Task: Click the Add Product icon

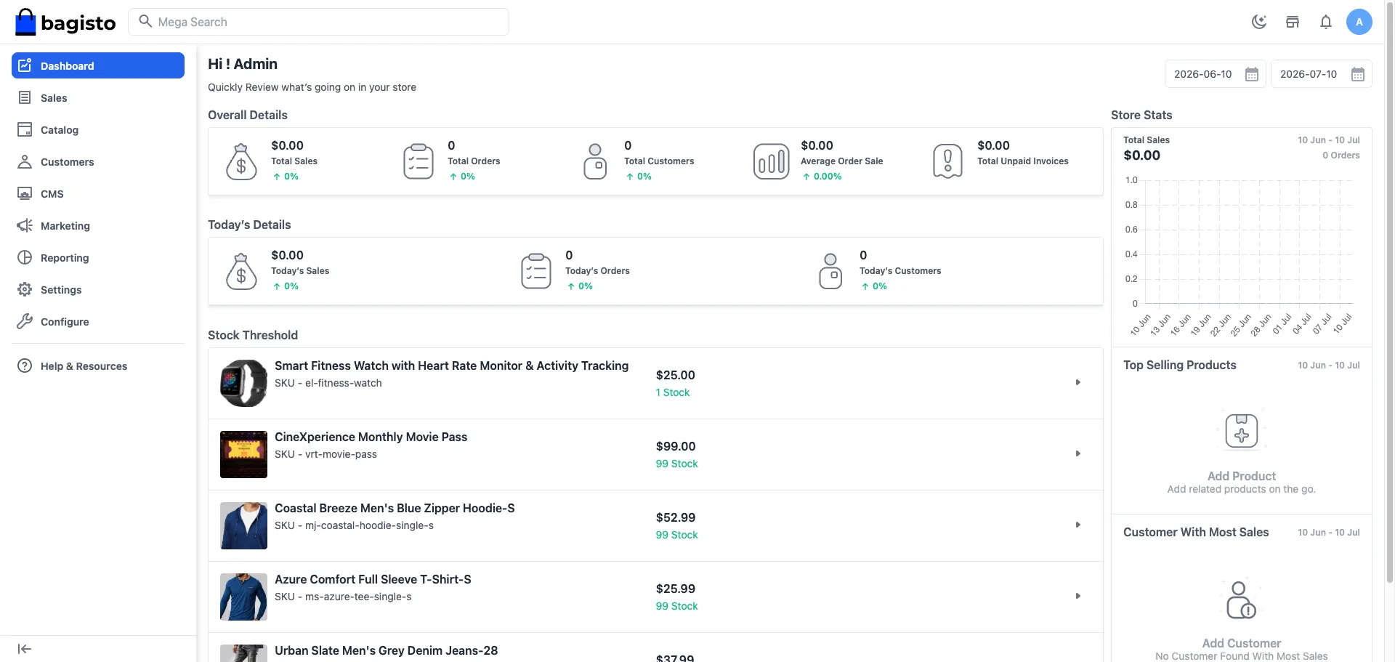Action: coord(1242,430)
